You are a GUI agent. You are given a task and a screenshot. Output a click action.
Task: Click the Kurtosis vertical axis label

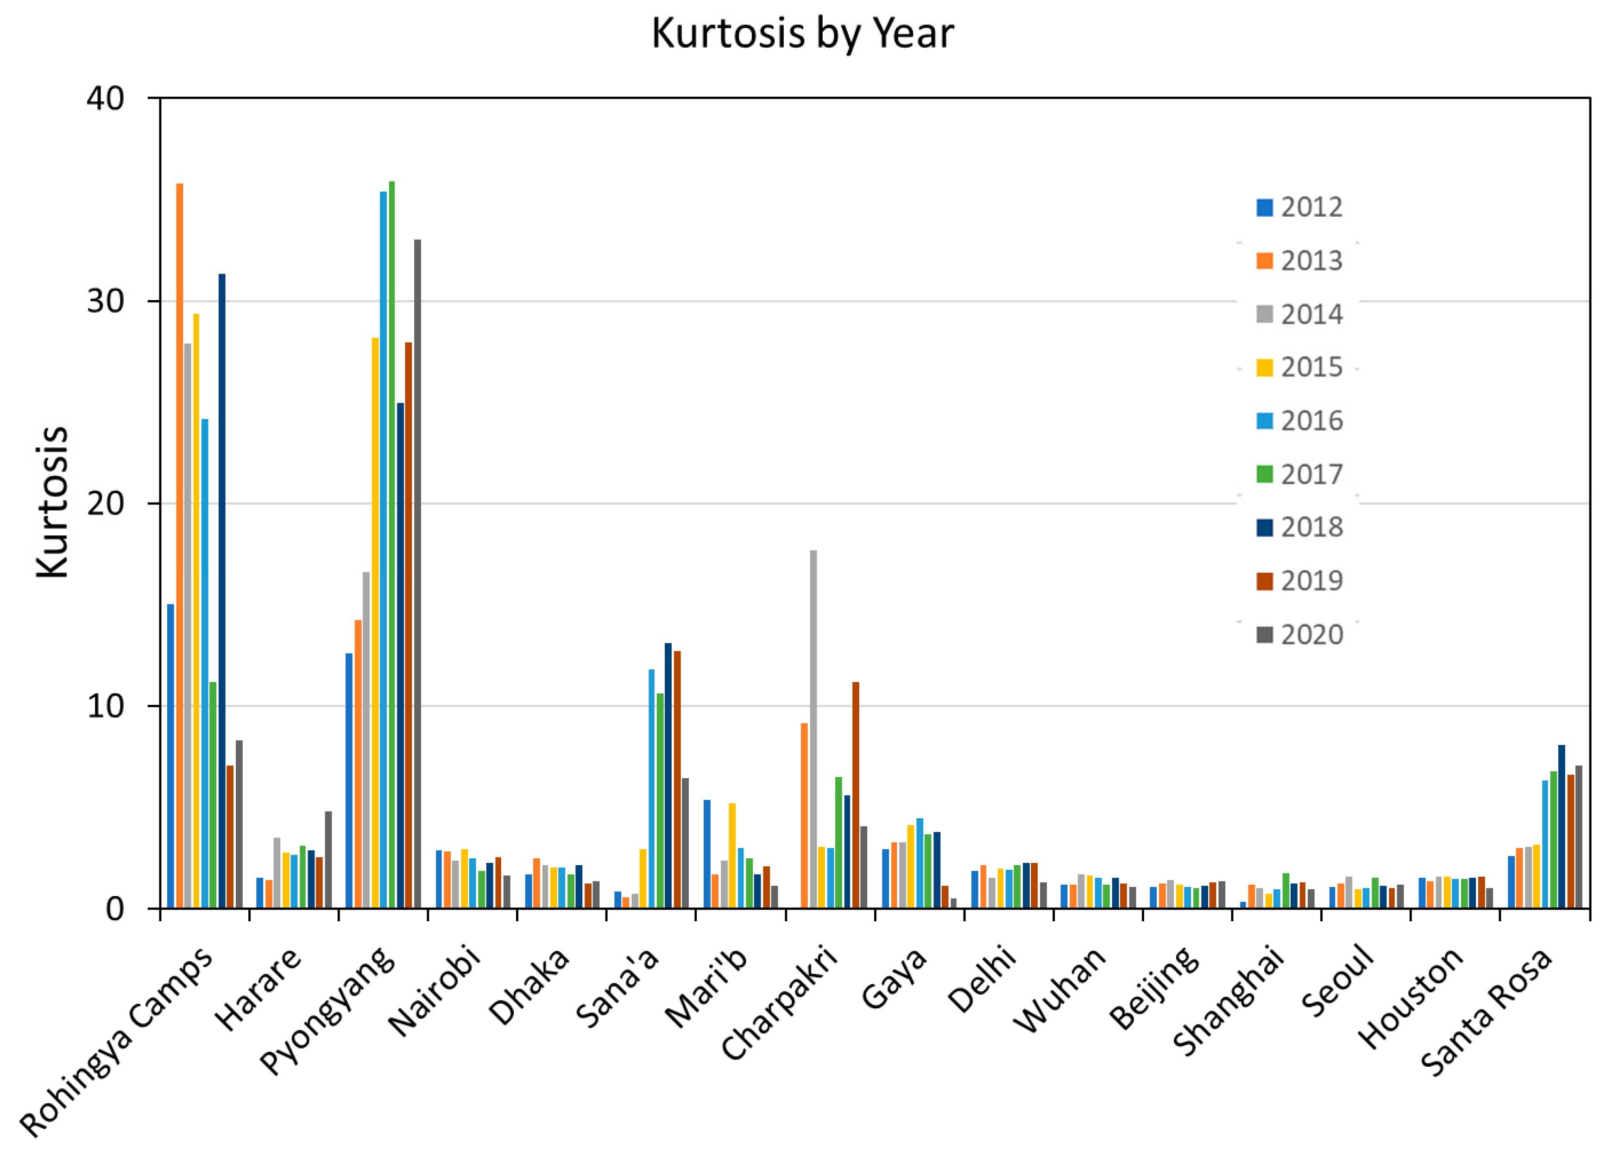click(52, 503)
